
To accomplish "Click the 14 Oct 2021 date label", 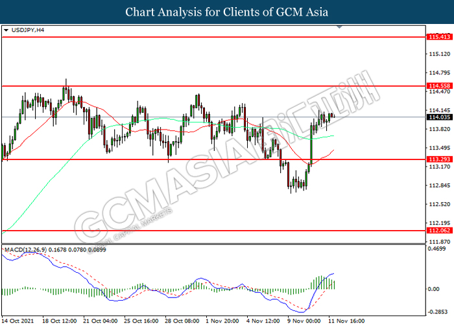I will tap(18, 321).
